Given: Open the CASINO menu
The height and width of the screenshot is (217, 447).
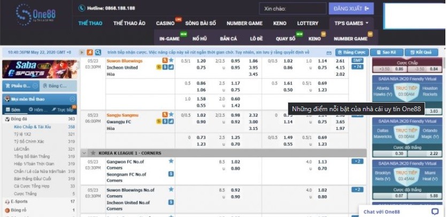Looking at the screenshot, I should (165, 24).
